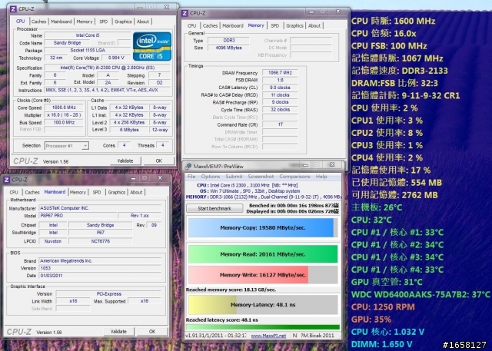Image resolution: width=492 pixels, height=351 pixels.
Task: Click OK in the Mainboard window
Action: 152,332
